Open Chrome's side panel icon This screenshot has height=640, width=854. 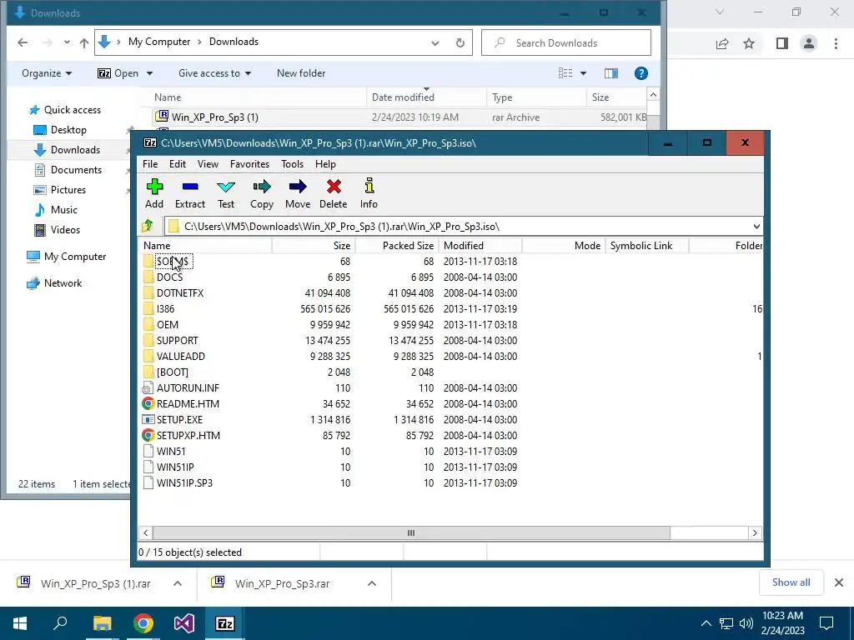coord(782,43)
